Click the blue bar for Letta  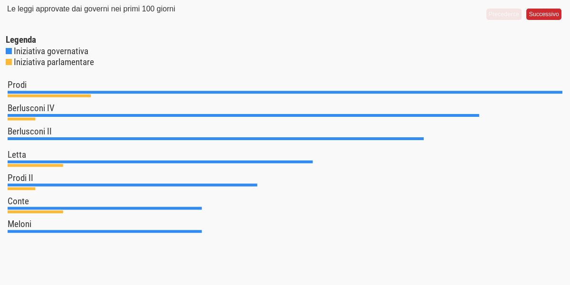tap(160, 162)
